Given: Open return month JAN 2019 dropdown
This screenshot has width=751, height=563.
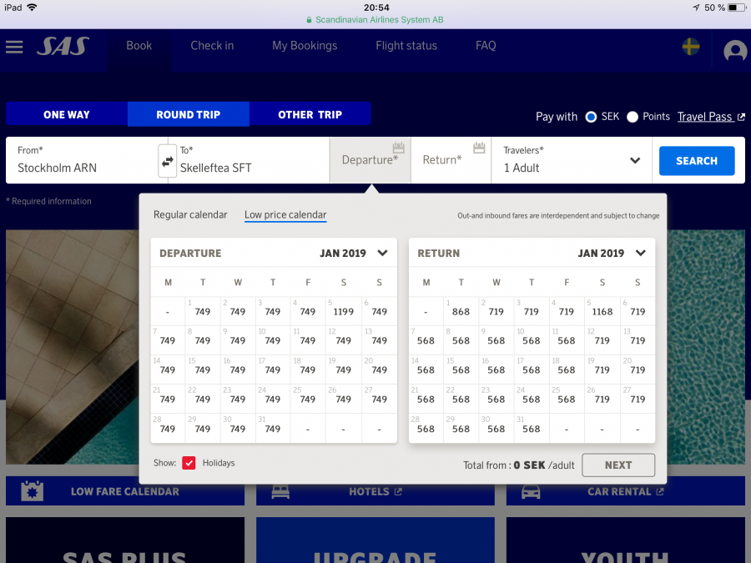Looking at the screenshot, I should tap(640, 253).
